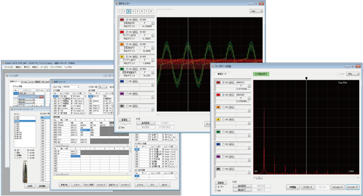Click the システム設定 window title icon

click(7, 76)
